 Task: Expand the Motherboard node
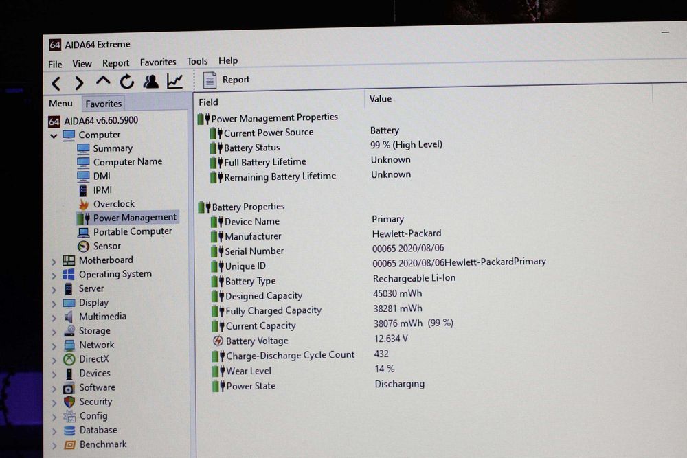[54, 262]
